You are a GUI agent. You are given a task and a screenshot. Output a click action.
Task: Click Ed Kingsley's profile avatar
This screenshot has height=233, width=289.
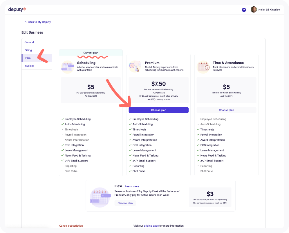[254, 10]
